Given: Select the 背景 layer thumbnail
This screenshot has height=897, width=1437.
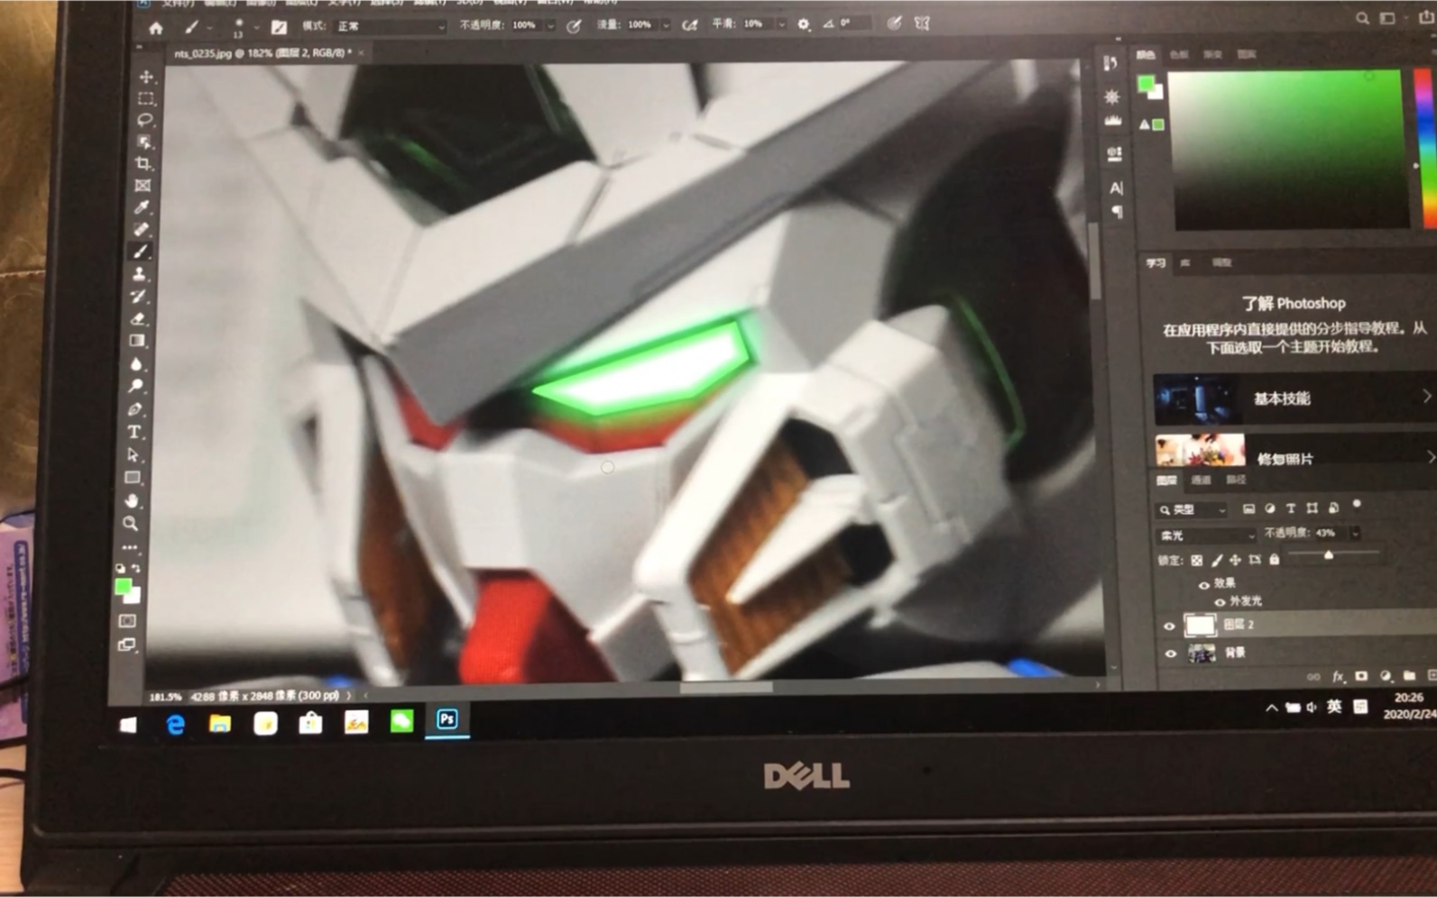Looking at the screenshot, I should pyautogui.click(x=1201, y=653).
